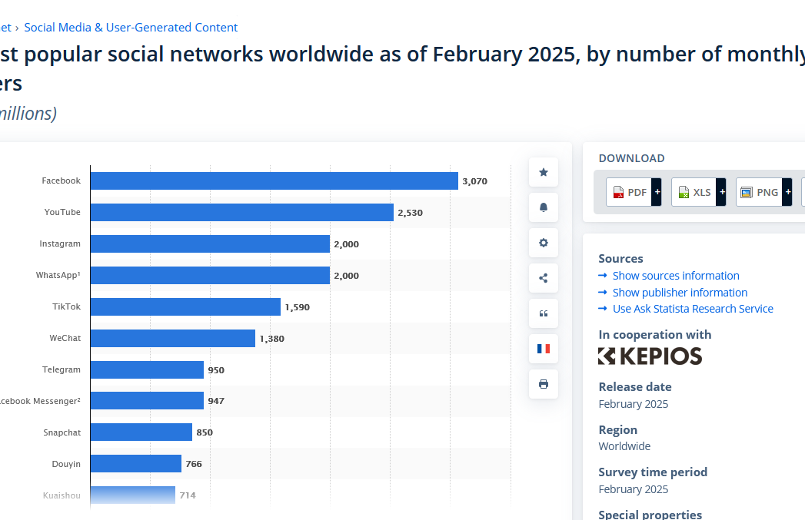Click the bell notification icon
Screen dimensions: 805x520
543,207
